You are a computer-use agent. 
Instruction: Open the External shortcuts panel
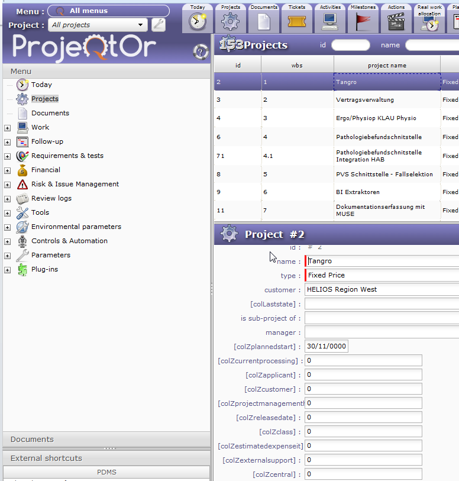click(106, 458)
